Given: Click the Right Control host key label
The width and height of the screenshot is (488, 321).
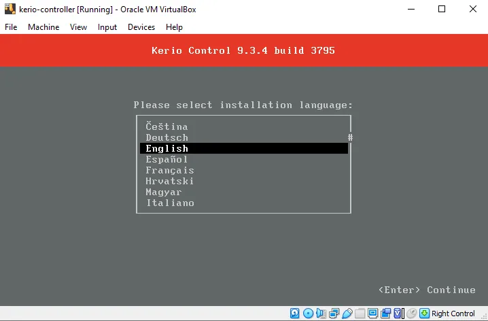Looking at the screenshot, I should [453, 314].
